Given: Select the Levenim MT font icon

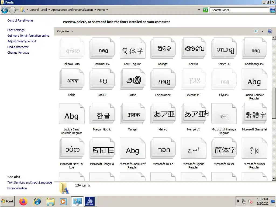Looking at the screenshot, I should coord(194,79).
